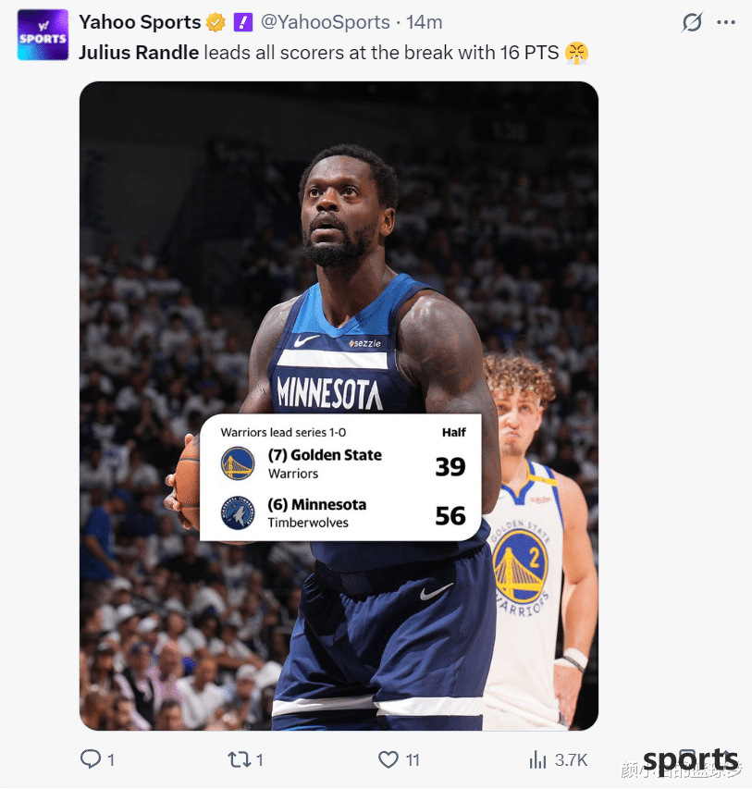This screenshot has width=752, height=789.
Task: Click the Yahoo Sports display name
Action: (x=140, y=22)
